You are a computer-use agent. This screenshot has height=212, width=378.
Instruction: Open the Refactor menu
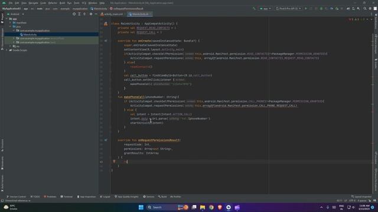[53, 3]
